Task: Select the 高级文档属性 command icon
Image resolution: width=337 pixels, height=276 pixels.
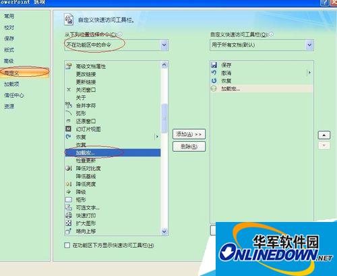Action: pos(69,66)
